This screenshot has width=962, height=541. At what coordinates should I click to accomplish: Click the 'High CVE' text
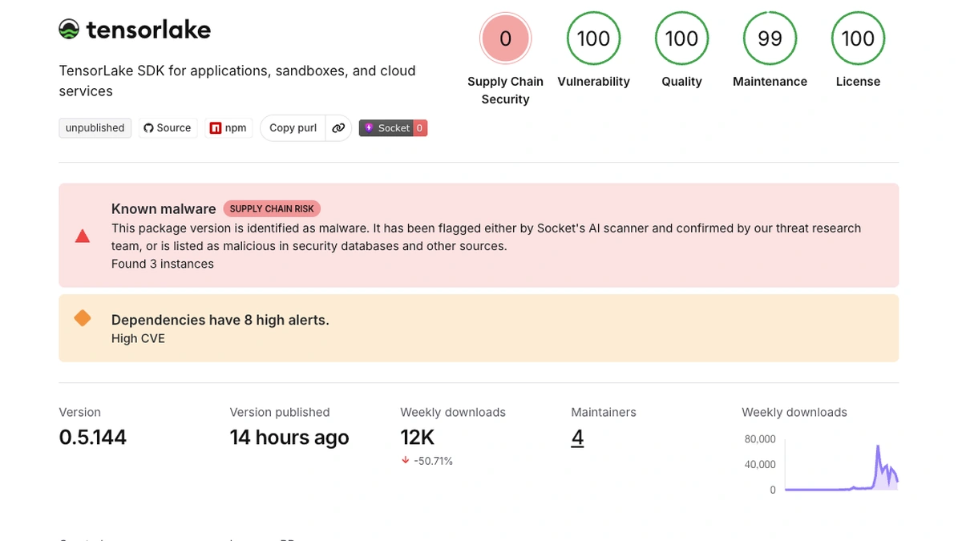coord(138,338)
